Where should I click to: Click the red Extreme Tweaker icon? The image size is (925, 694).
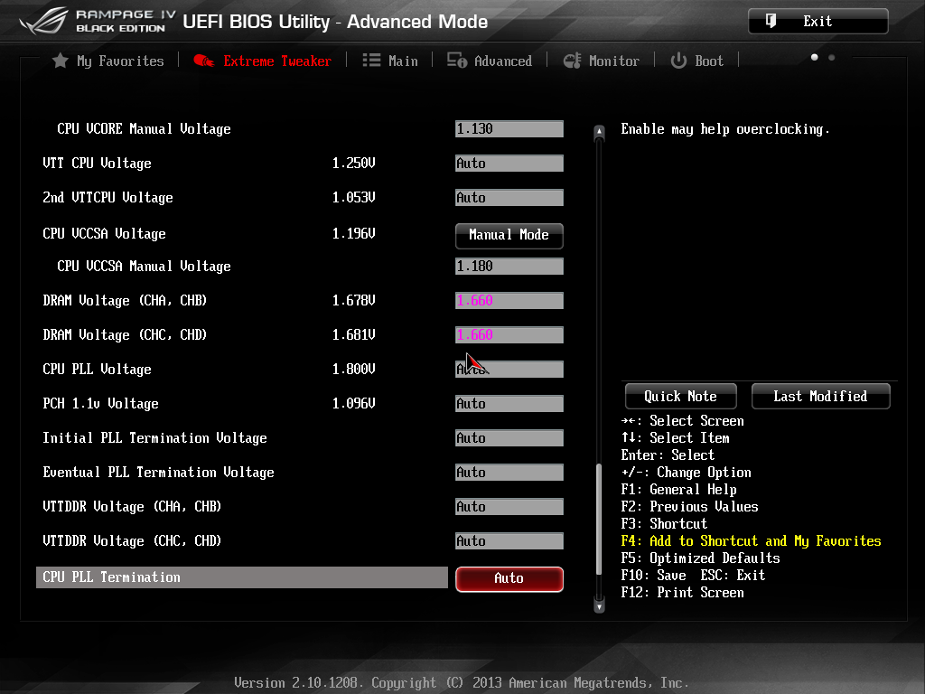point(204,61)
